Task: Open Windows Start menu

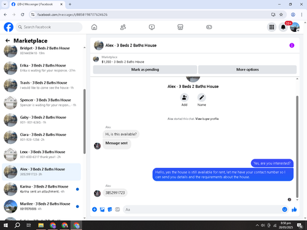Action: [6, 226]
